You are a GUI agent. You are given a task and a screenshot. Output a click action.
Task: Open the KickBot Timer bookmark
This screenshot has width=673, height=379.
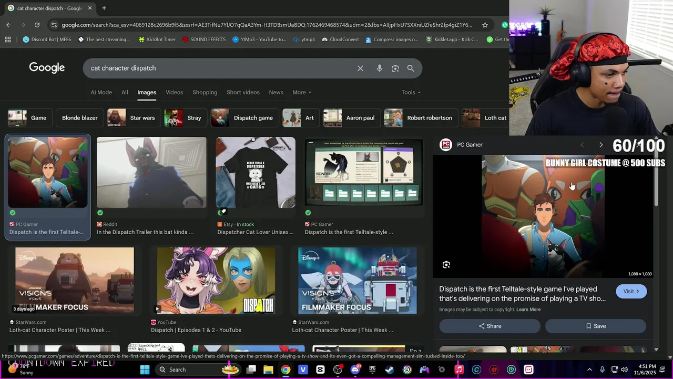coord(157,39)
